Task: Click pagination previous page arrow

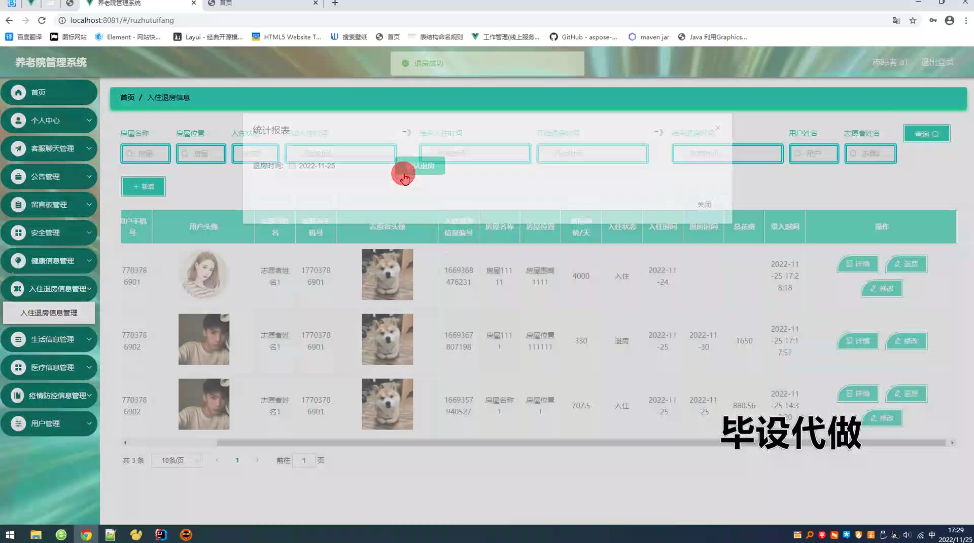Action: click(217, 460)
